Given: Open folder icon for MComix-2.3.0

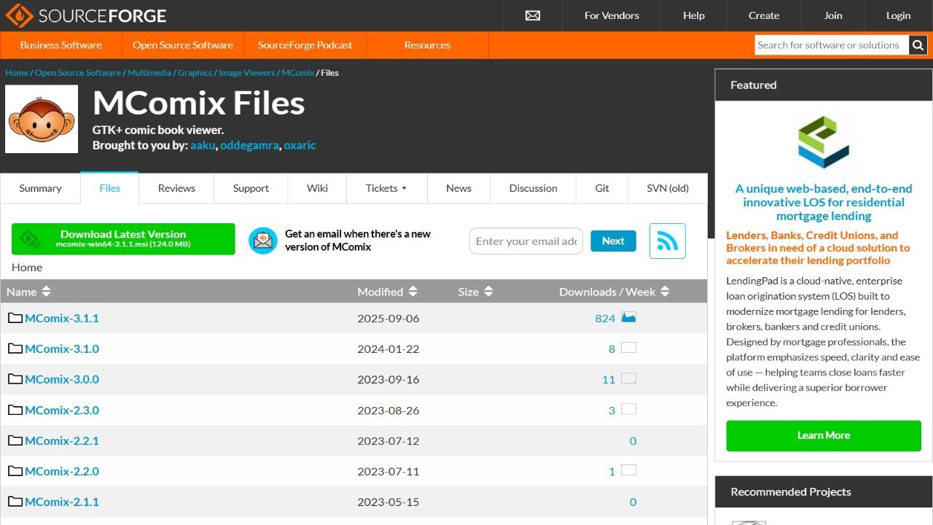Looking at the screenshot, I should tap(15, 410).
